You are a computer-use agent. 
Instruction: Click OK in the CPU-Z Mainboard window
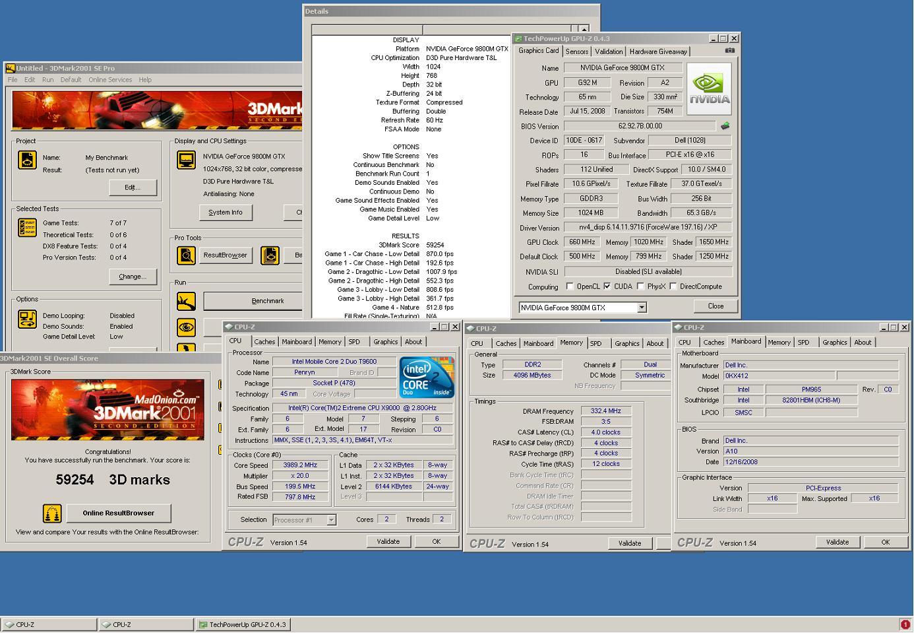[886, 542]
